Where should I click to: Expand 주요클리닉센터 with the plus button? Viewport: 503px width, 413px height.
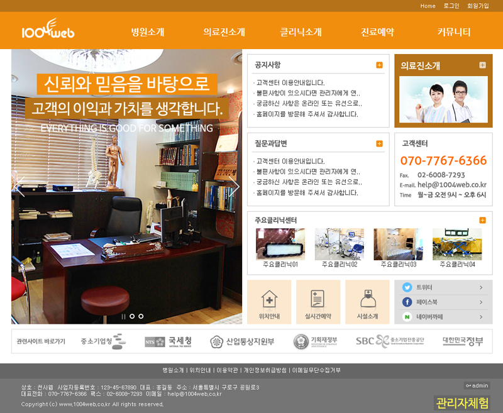[x=482, y=220]
